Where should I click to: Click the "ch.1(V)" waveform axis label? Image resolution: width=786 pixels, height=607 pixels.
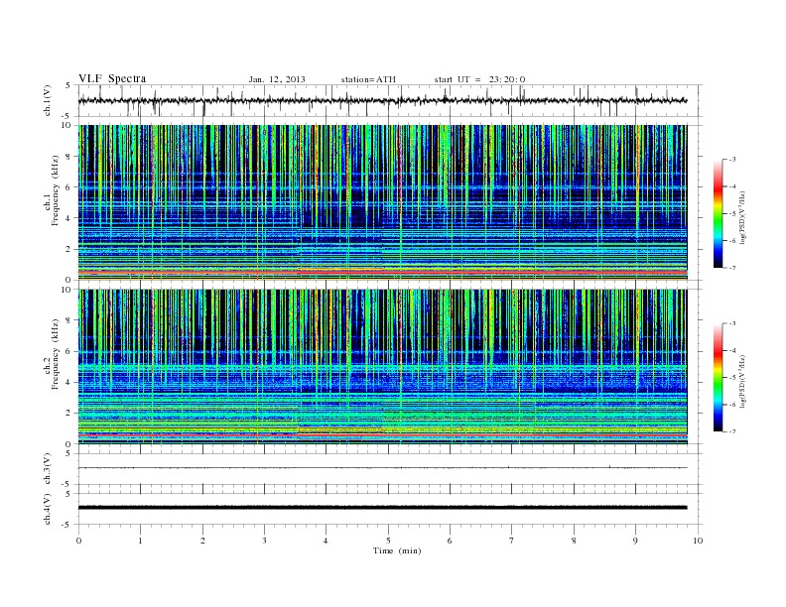point(48,100)
